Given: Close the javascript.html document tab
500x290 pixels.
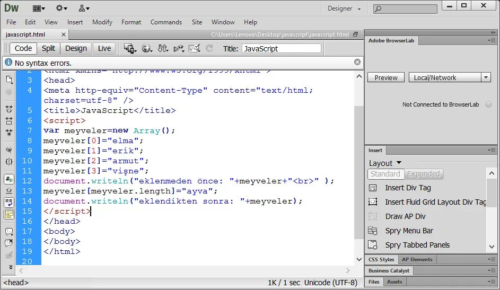Looking at the screenshot, I should tap(64, 34).
